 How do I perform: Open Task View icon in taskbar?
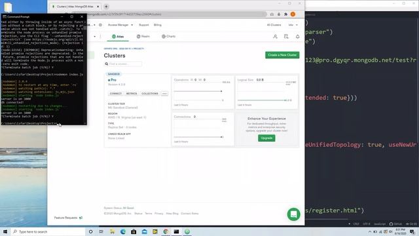[101, 231]
